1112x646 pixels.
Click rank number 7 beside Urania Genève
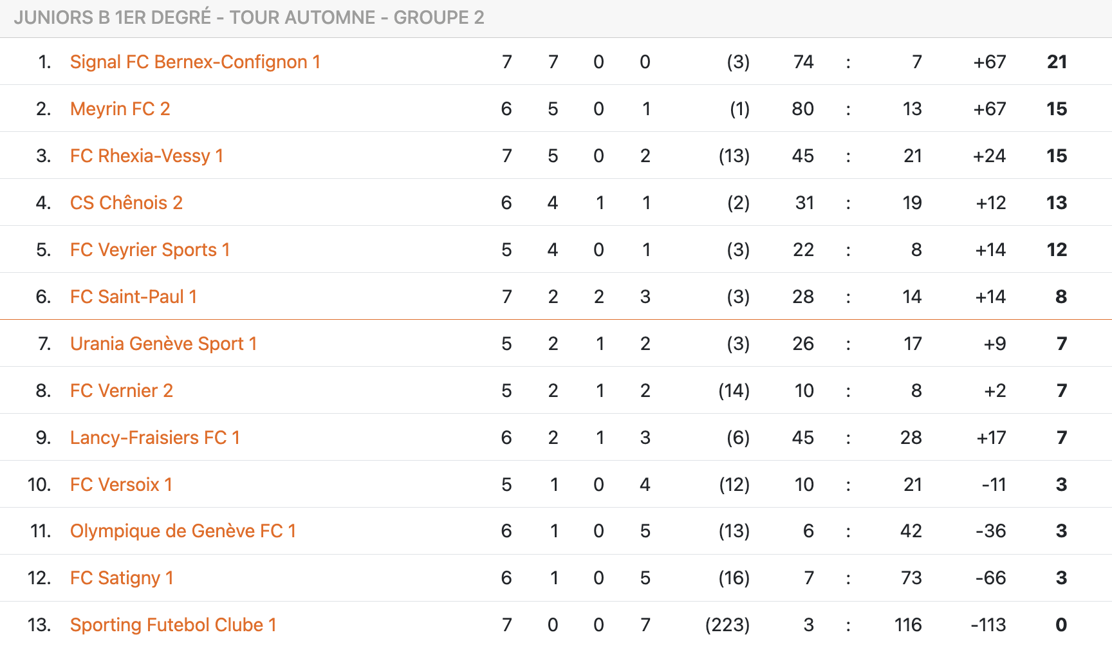(44, 344)
